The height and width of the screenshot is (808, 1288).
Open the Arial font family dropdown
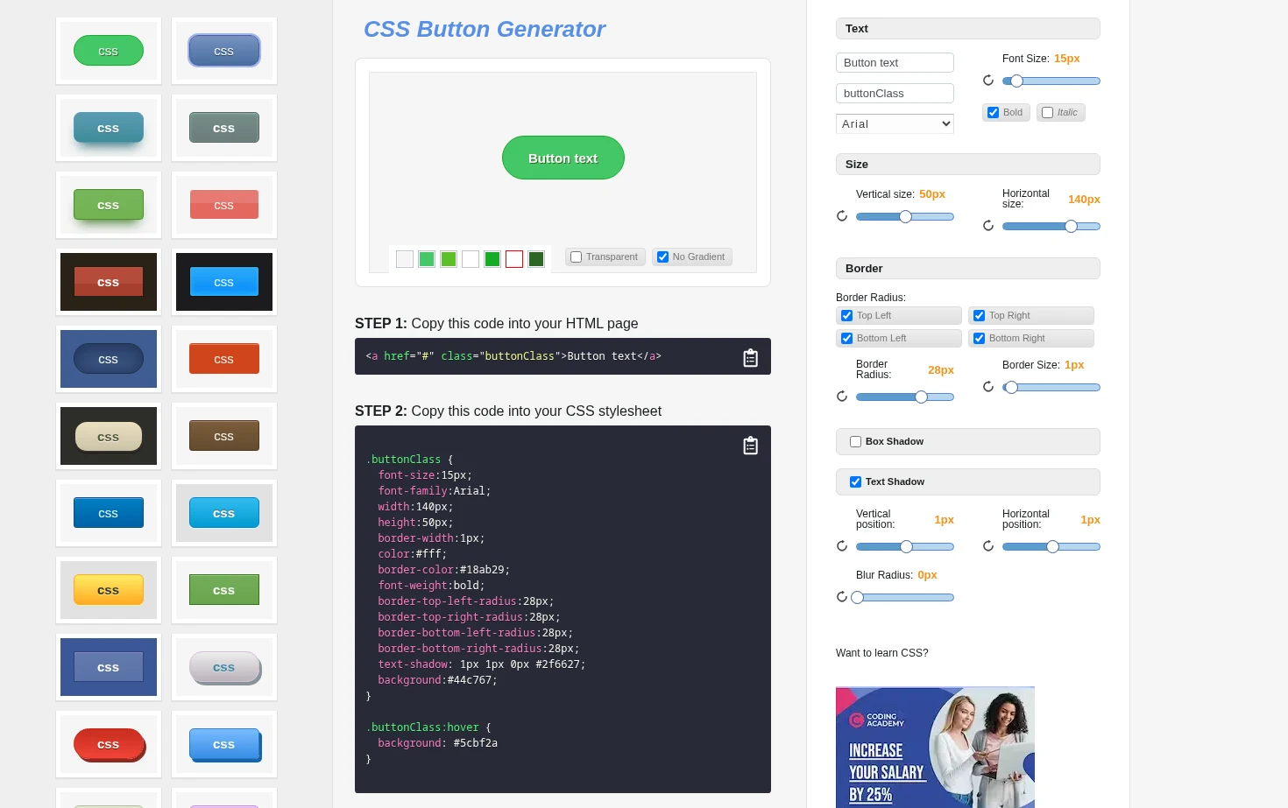tap(895, 124)
